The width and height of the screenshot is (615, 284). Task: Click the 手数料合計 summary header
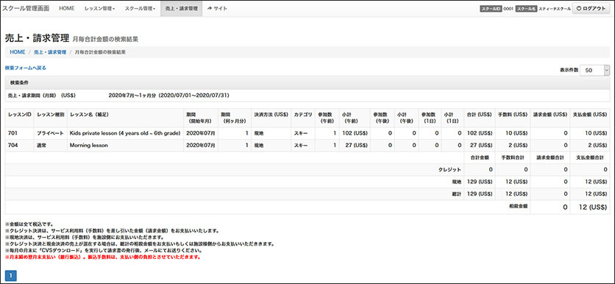513,157
